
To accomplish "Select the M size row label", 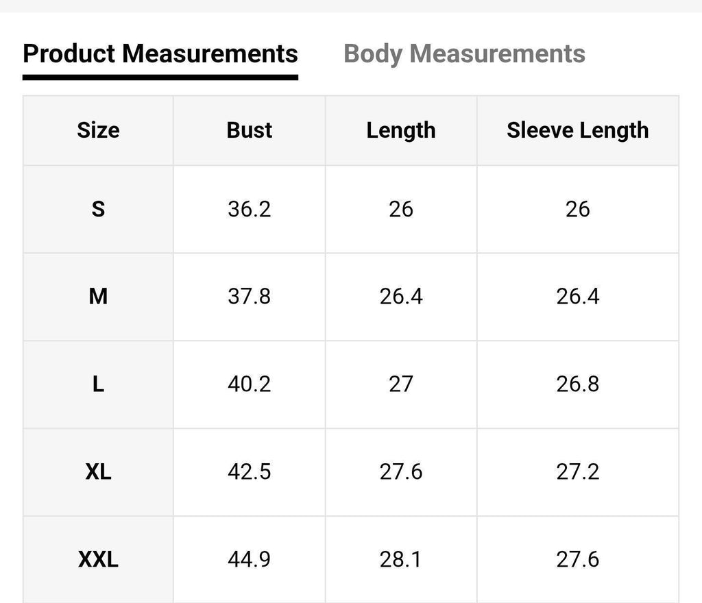I will (98, 297).
